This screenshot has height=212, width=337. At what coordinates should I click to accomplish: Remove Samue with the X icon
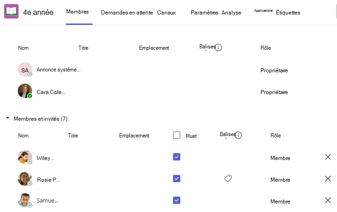328,200
